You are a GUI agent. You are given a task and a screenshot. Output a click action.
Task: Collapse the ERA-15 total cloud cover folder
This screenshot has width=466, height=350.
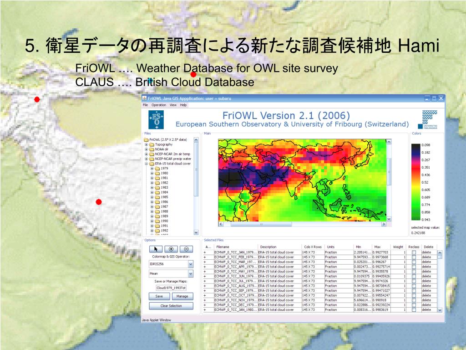coord(146,164)
